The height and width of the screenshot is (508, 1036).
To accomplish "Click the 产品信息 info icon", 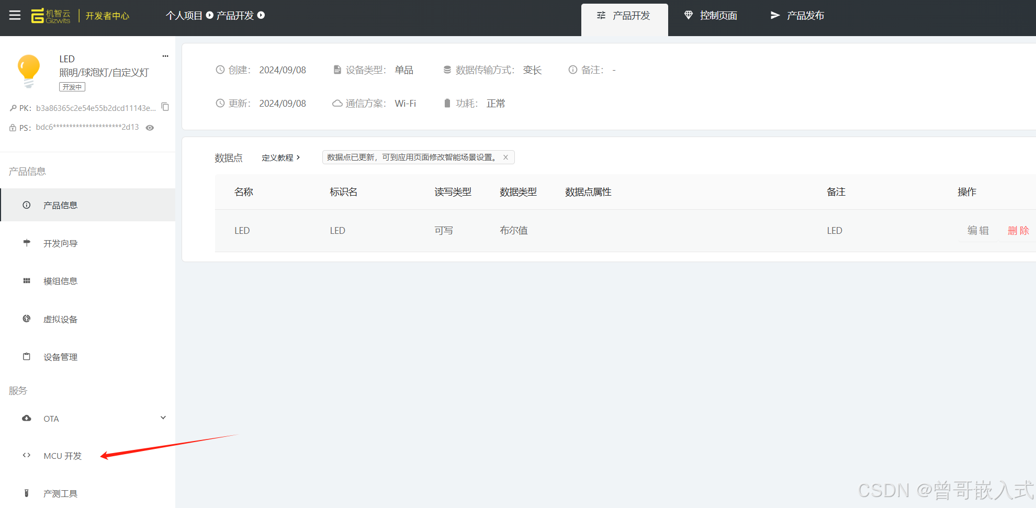I will click(27, 205).
